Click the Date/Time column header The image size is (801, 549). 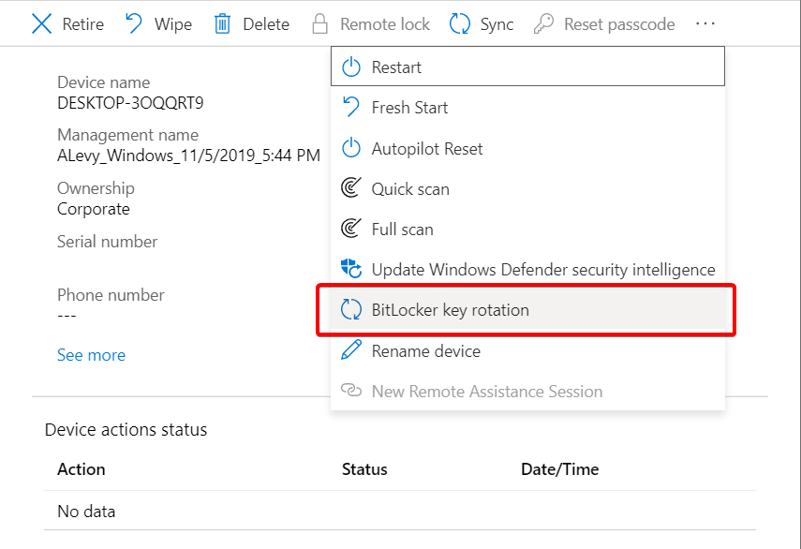click(x=560, y=468)
